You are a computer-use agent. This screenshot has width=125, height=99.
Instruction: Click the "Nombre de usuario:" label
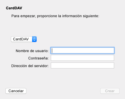(32, 51)
